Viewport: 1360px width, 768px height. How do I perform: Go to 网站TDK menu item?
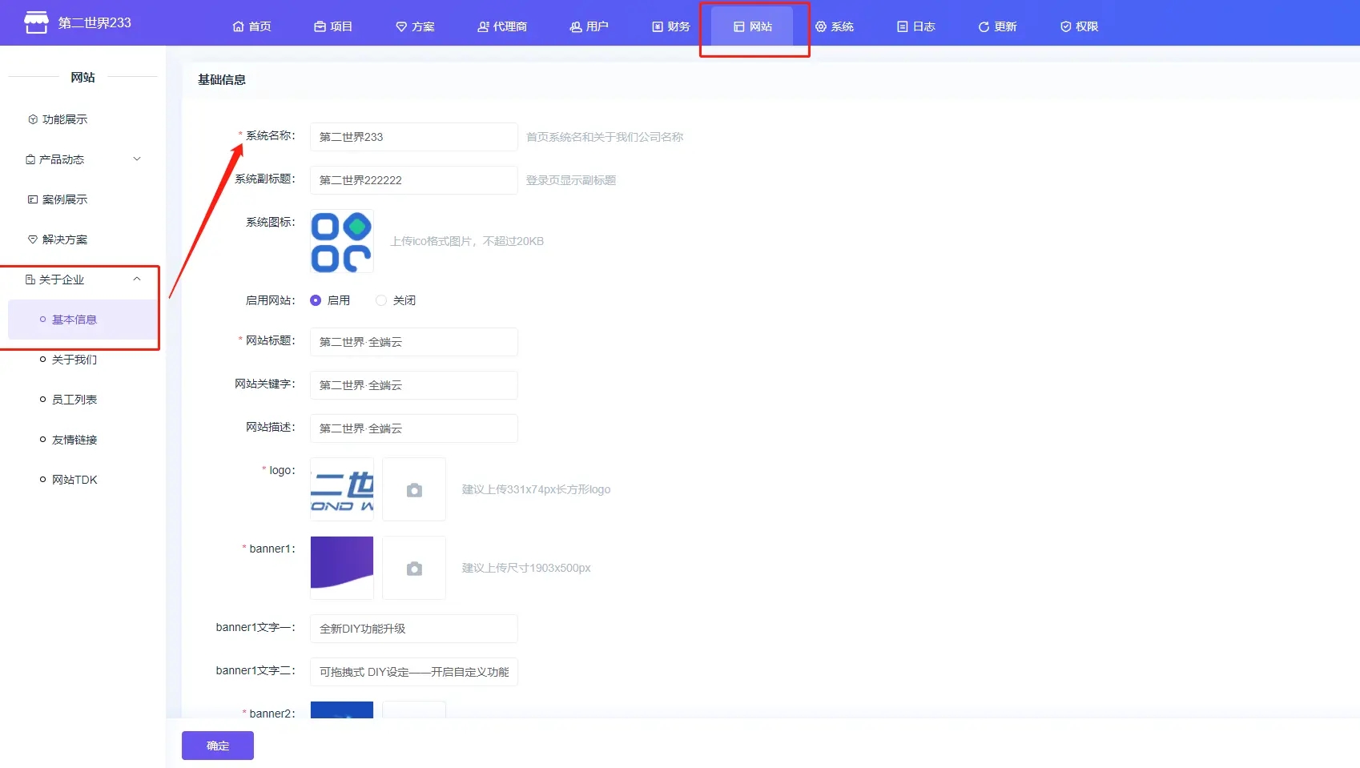pos(74,480)
